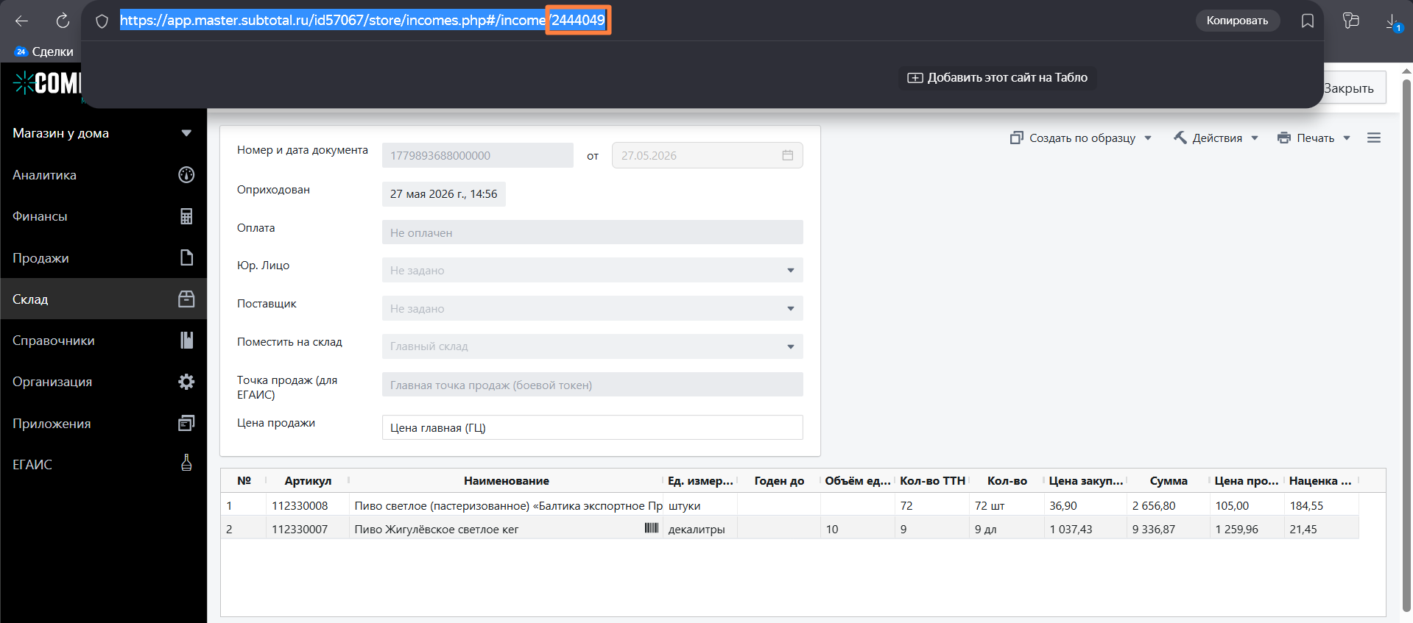Open Финансы menu item
The width and height of the screenshot is (1413, 623).
click(x=103, y=216)
